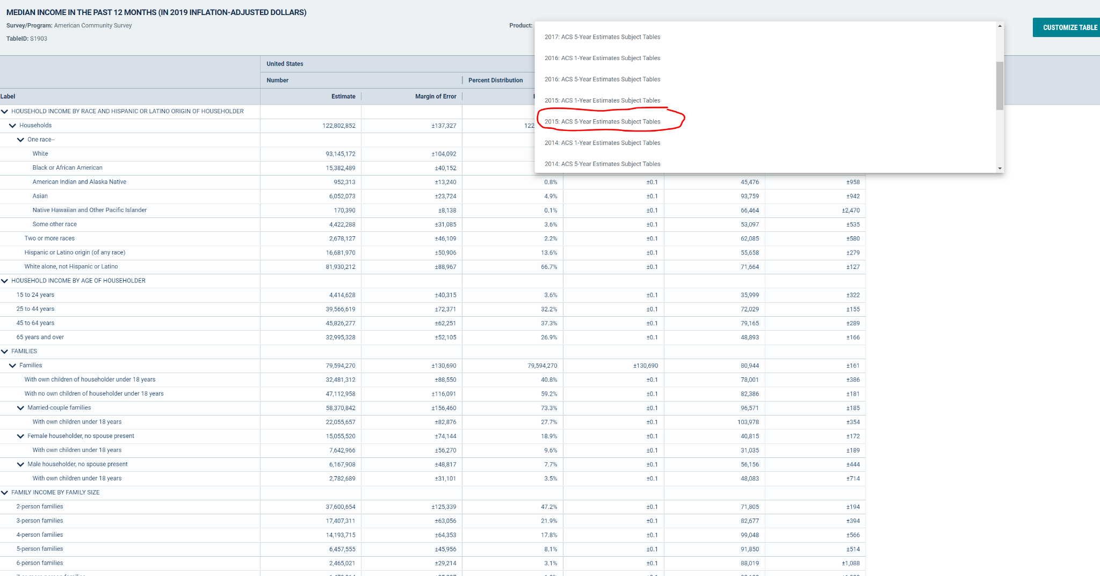1100x576 pixels.
Task: Click the 2-person families row label
Action: pyautogui.click(x=39, y=507)
